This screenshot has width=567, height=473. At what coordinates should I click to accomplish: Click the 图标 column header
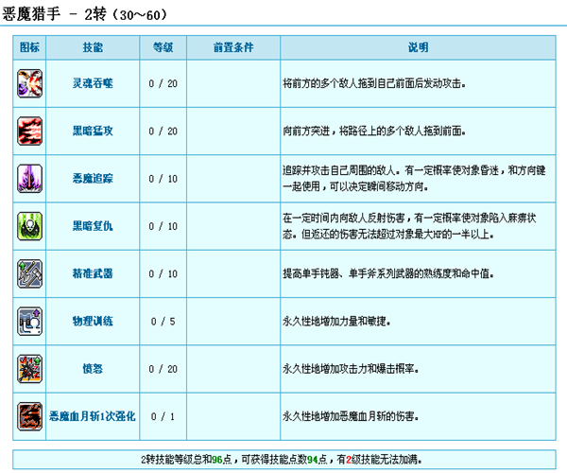[29, 47]
